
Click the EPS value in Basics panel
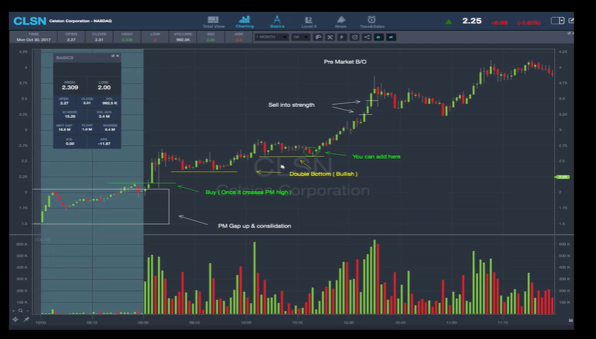pos(104,143)
